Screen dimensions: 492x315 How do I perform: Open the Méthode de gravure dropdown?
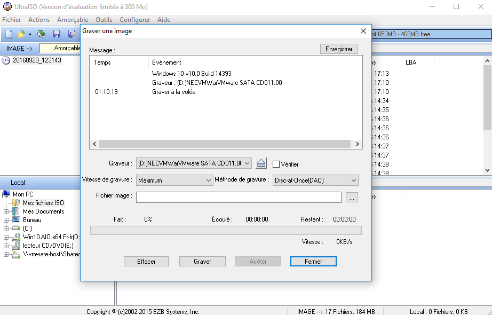click(354, 180)
